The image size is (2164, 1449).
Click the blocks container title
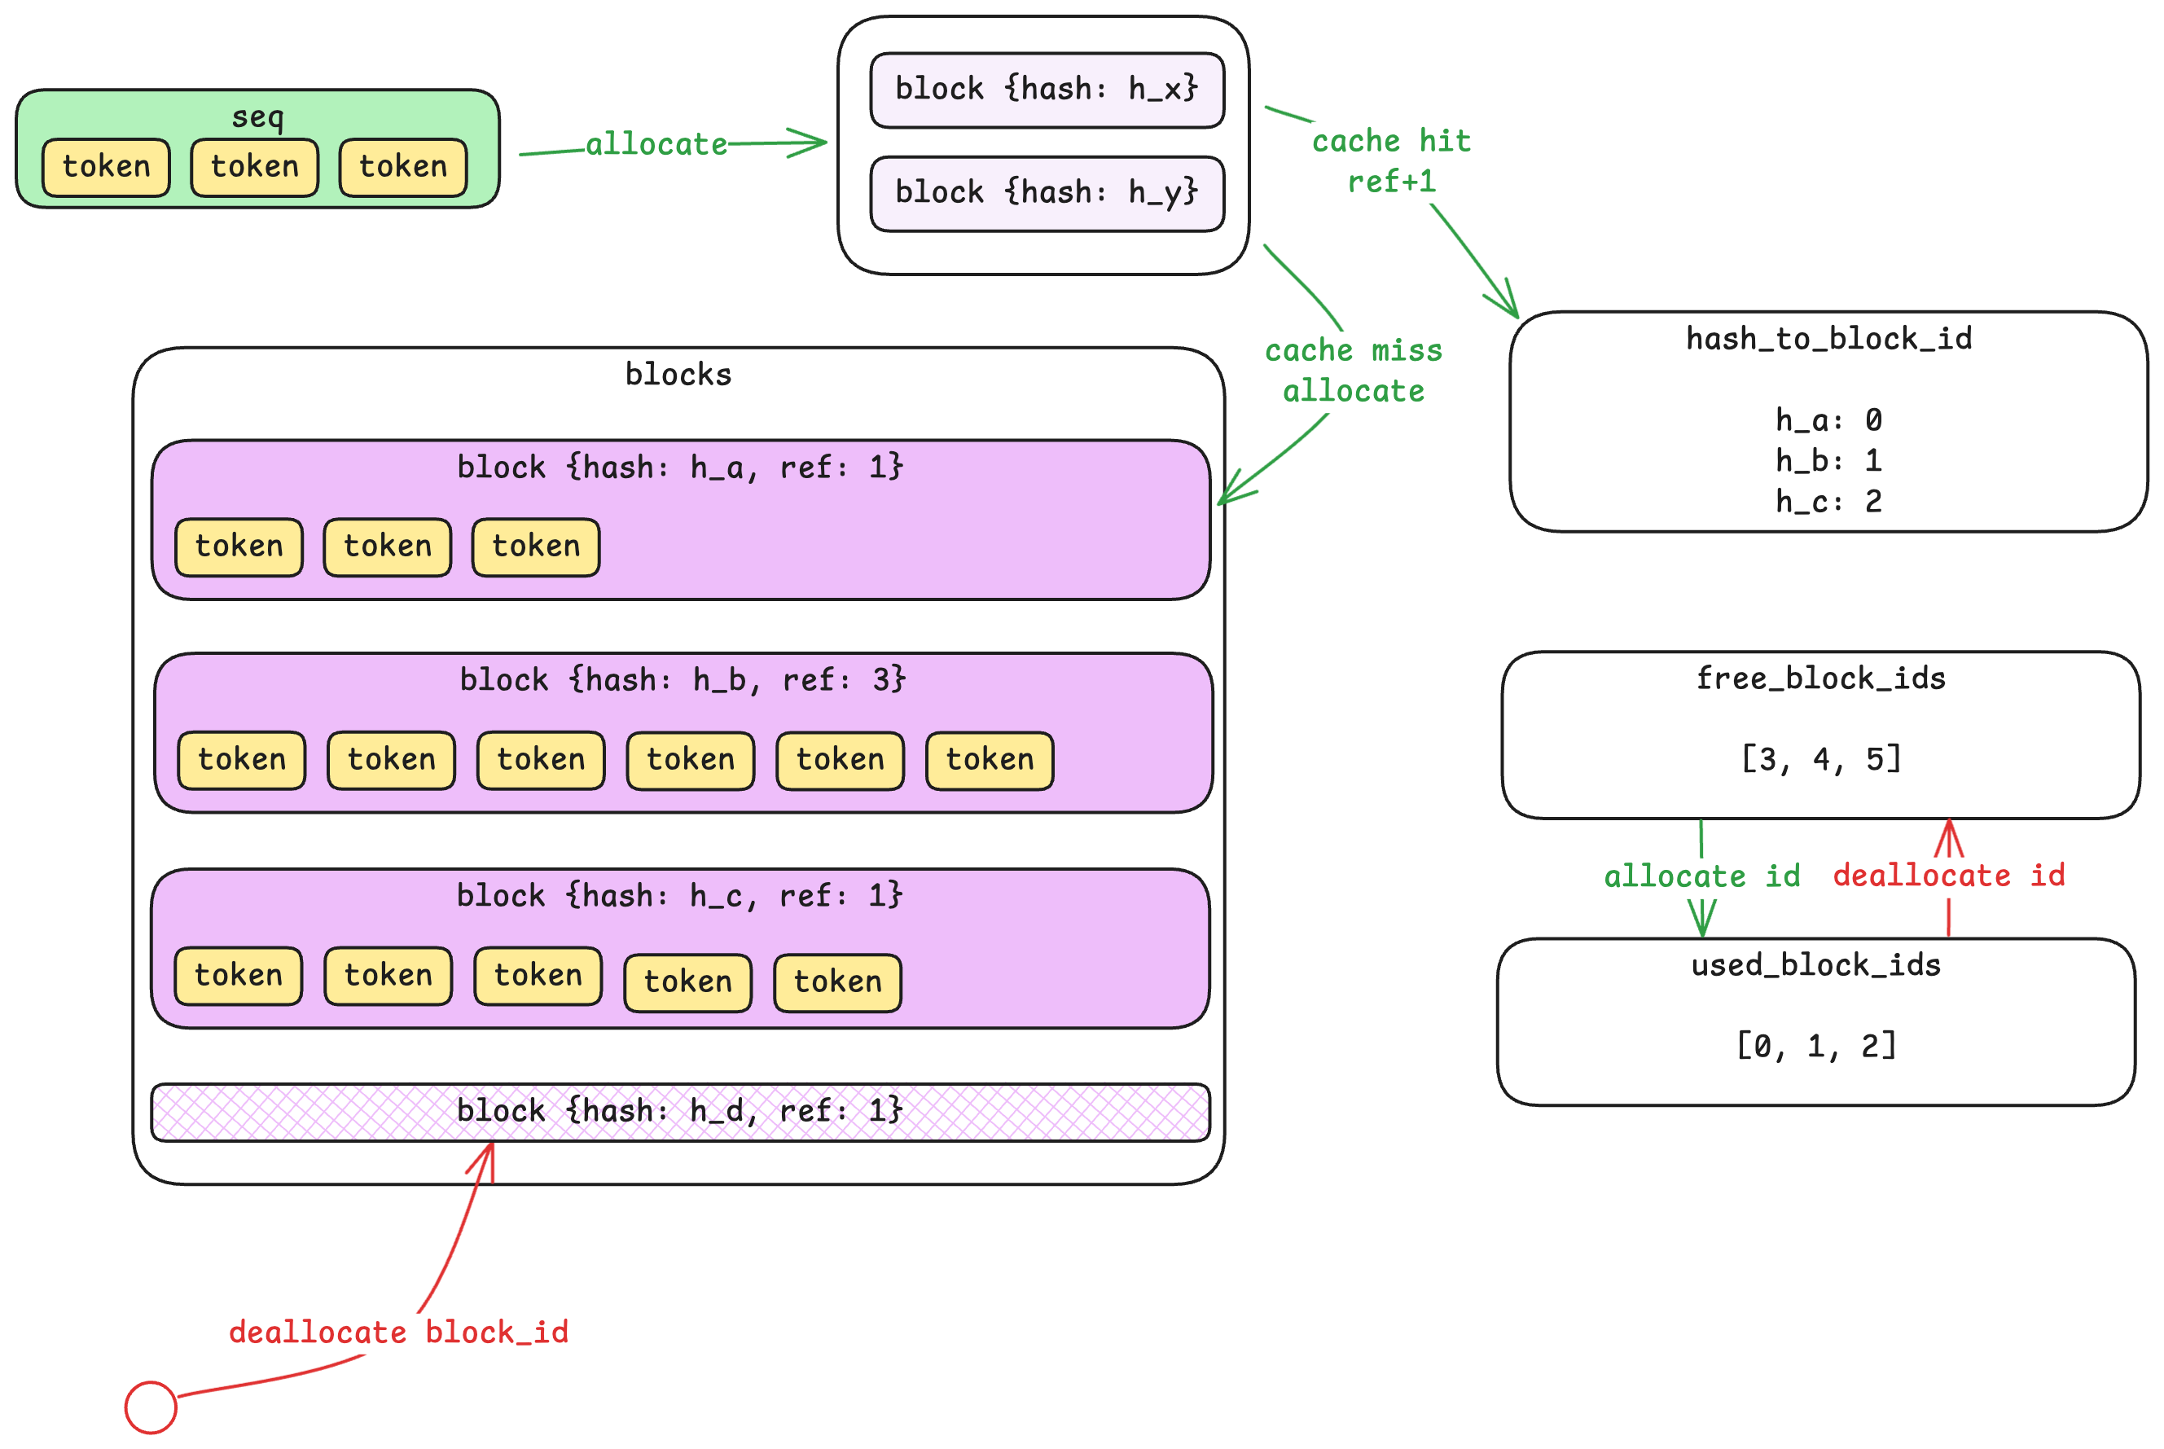pos(678,374)
